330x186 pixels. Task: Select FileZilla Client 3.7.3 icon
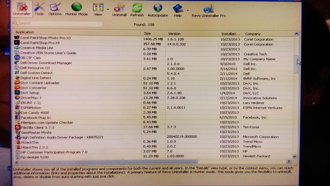(18, 127)
